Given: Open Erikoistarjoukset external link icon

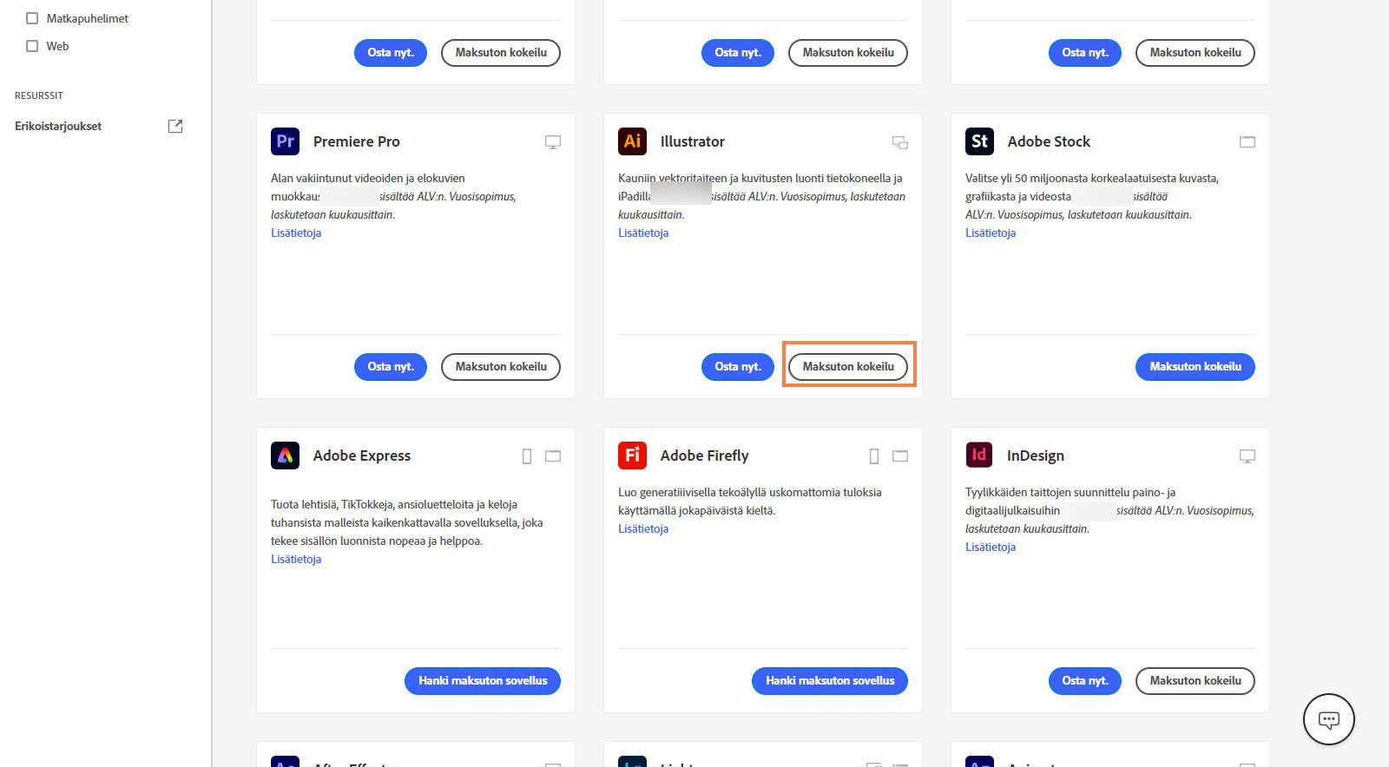Looking at the screenshot, I should pos(175,126).
